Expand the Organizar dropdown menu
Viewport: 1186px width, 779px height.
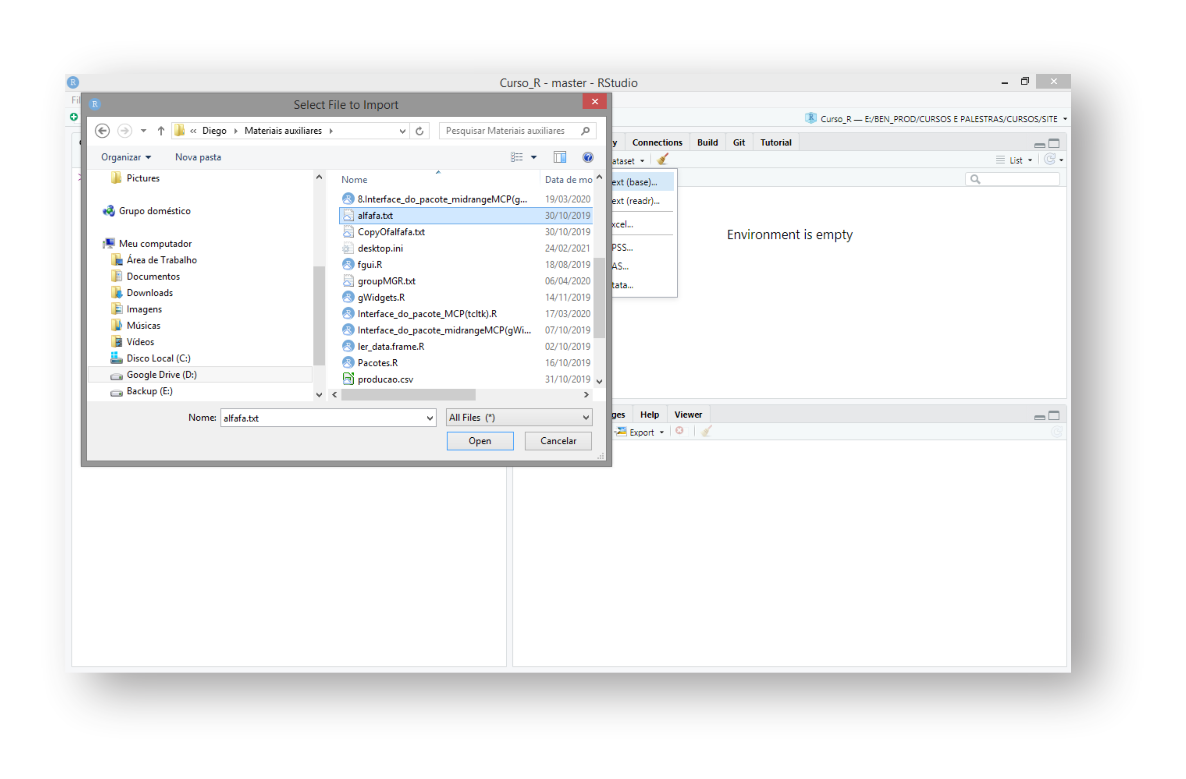coord(126,157)
